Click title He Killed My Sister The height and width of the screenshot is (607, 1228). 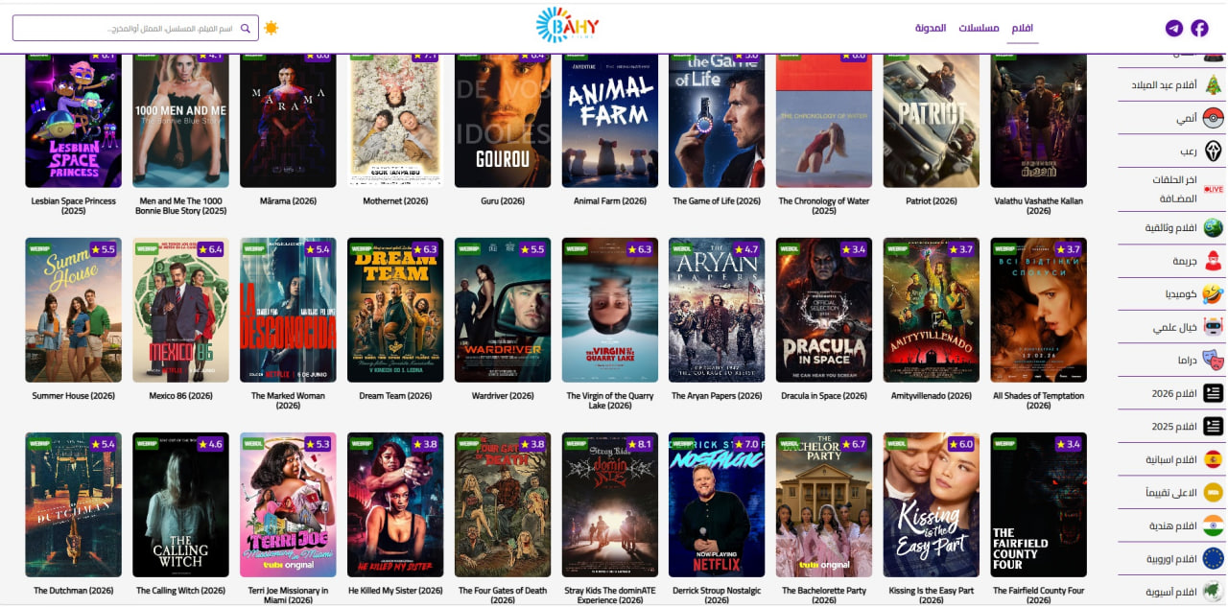pyautogui.click(x=395, y=591)
